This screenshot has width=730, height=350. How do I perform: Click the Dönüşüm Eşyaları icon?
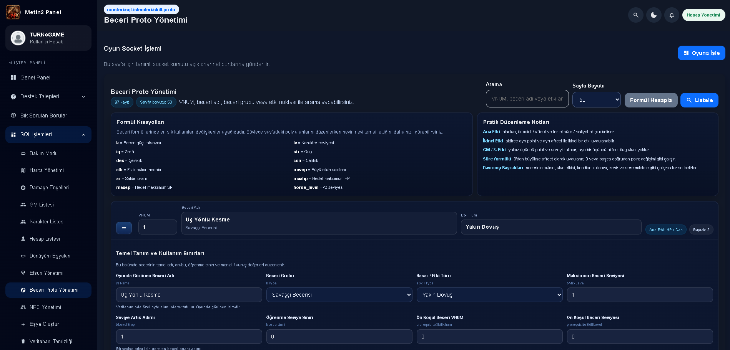point(23,256)
